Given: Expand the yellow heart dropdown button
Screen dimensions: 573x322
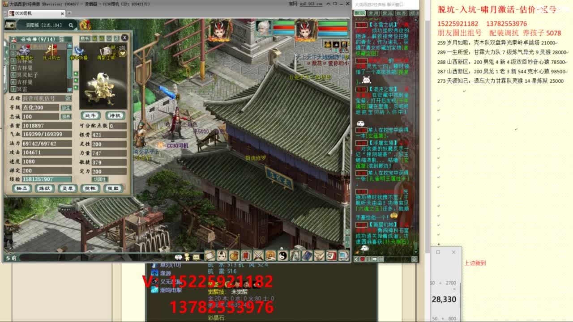Looking at the screenshot, I should [x=123, y=54].
